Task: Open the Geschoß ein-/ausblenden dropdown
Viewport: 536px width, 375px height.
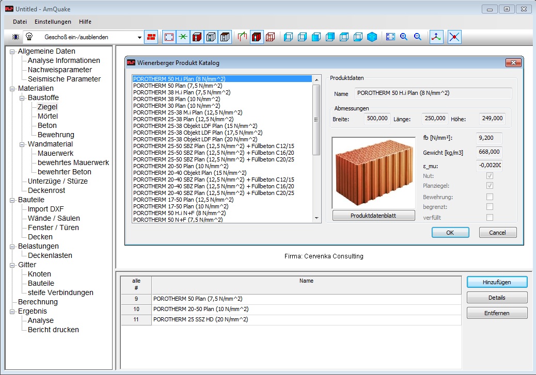Action: [x=139, y=37]
